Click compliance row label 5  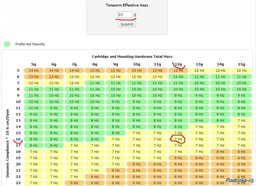click(x=18, y=70)
